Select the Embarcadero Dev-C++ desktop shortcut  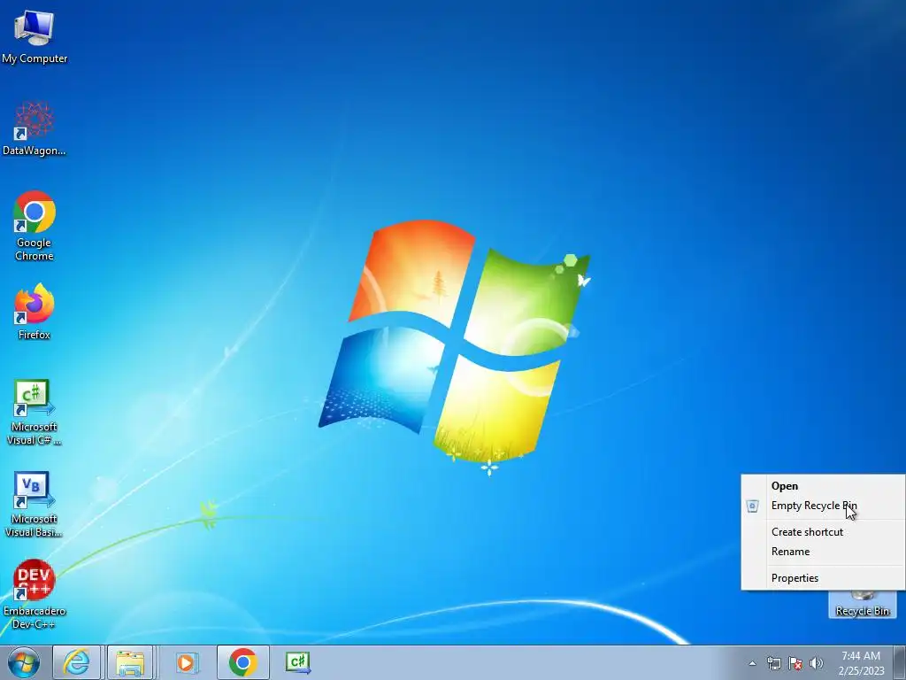point(35,594)
